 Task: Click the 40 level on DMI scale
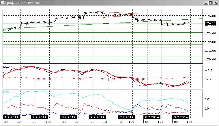207,99
